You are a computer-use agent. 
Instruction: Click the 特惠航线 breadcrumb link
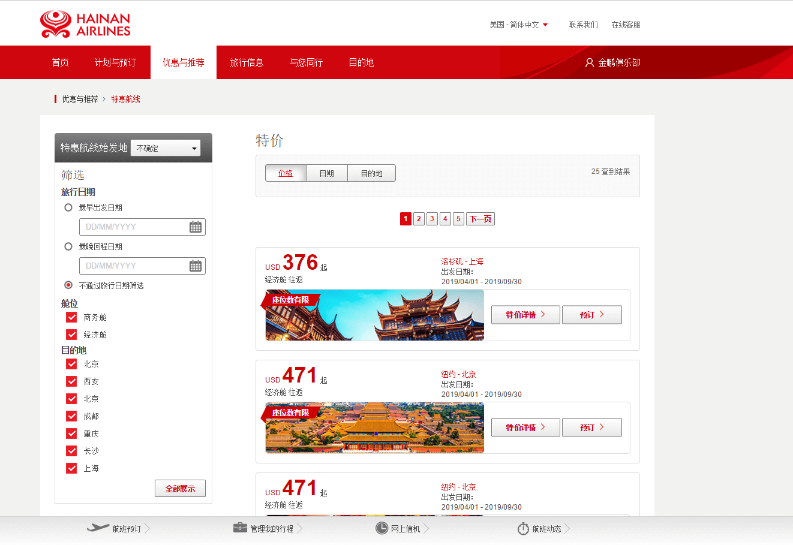pyautogui.click(x=126, y=99)
